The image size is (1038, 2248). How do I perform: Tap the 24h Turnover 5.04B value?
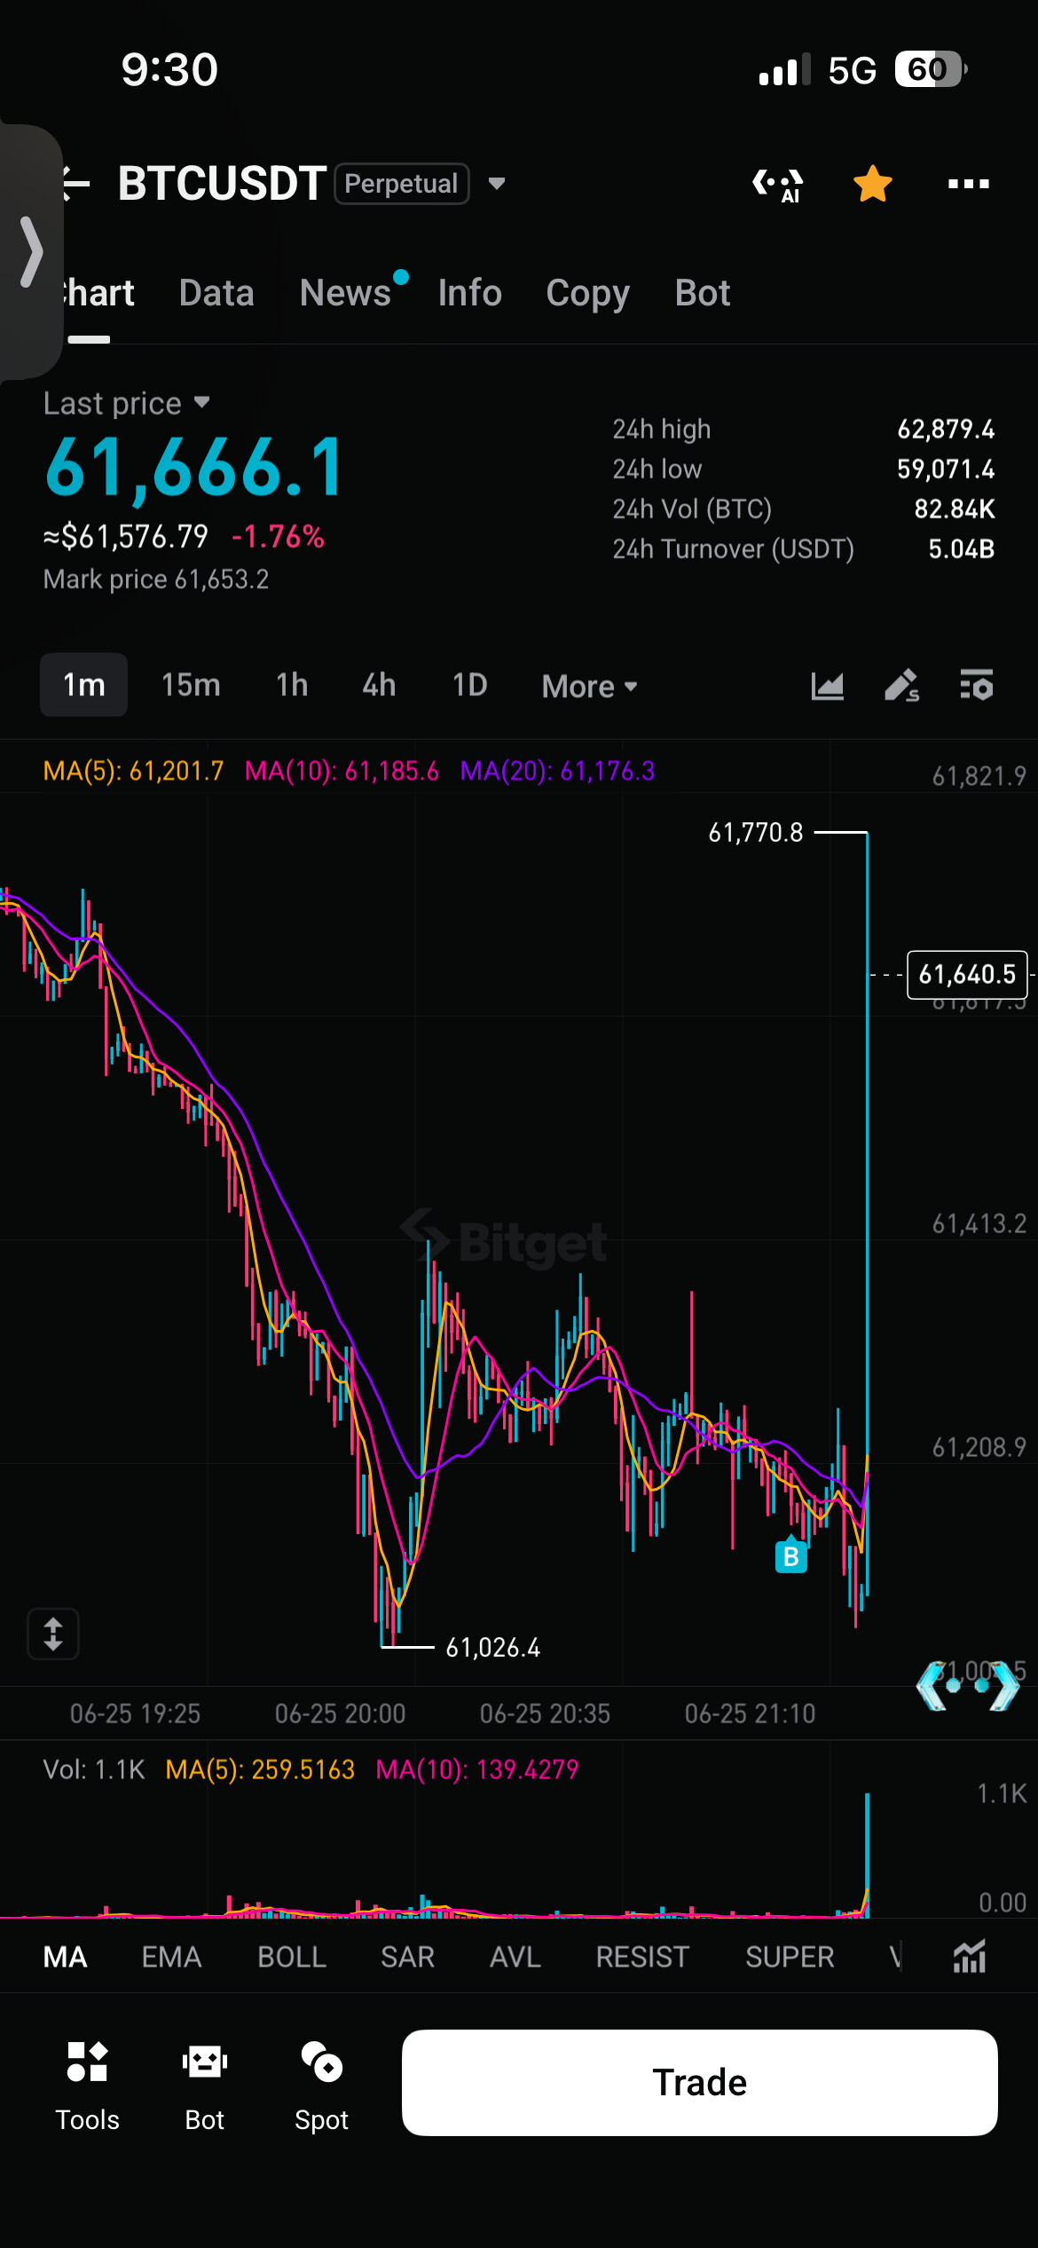(961, 549)
